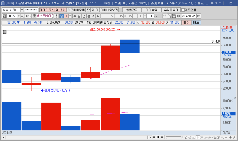The image size is (238, 141).
Task: Click the 미 button
Action: click(97, 10)
